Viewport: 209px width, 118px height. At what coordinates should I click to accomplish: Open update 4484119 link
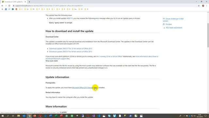(x=70, y=18)
